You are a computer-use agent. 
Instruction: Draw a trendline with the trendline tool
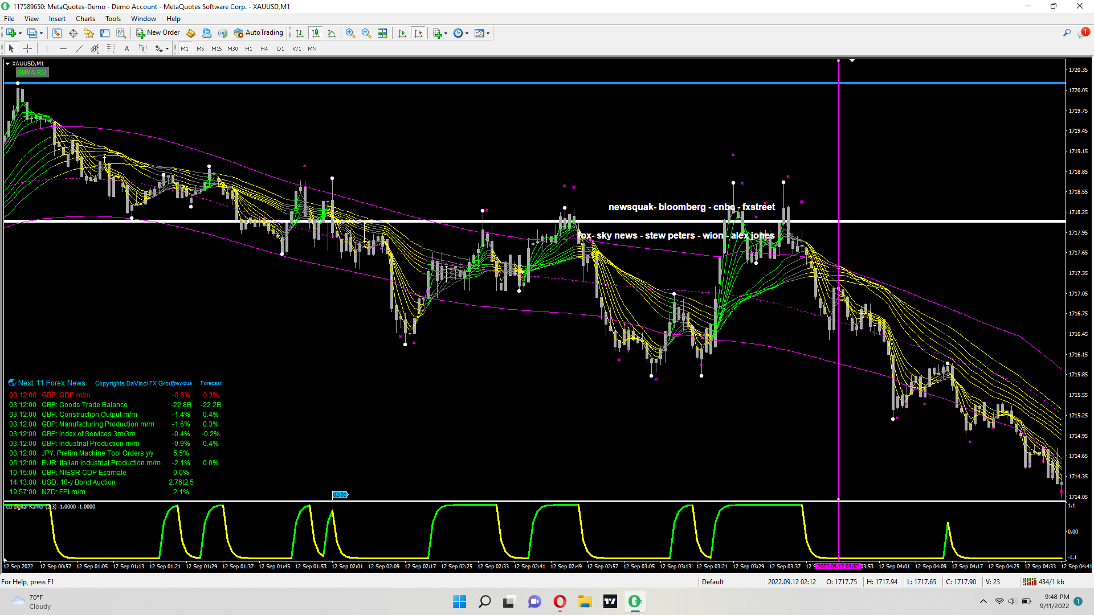click(79, 49)
